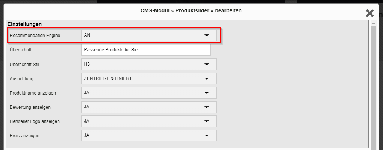The height and width of the screenshot is (150, 383).
Task: Open the ZENTRIERT & LINIERT alignment selector
Action: click(x=149, y=79)
